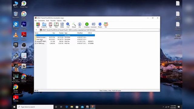The width and height of the screenshot is (194, 109).
Task: Open OBS Studio desktop shortcut
Action: pos(24,46)
